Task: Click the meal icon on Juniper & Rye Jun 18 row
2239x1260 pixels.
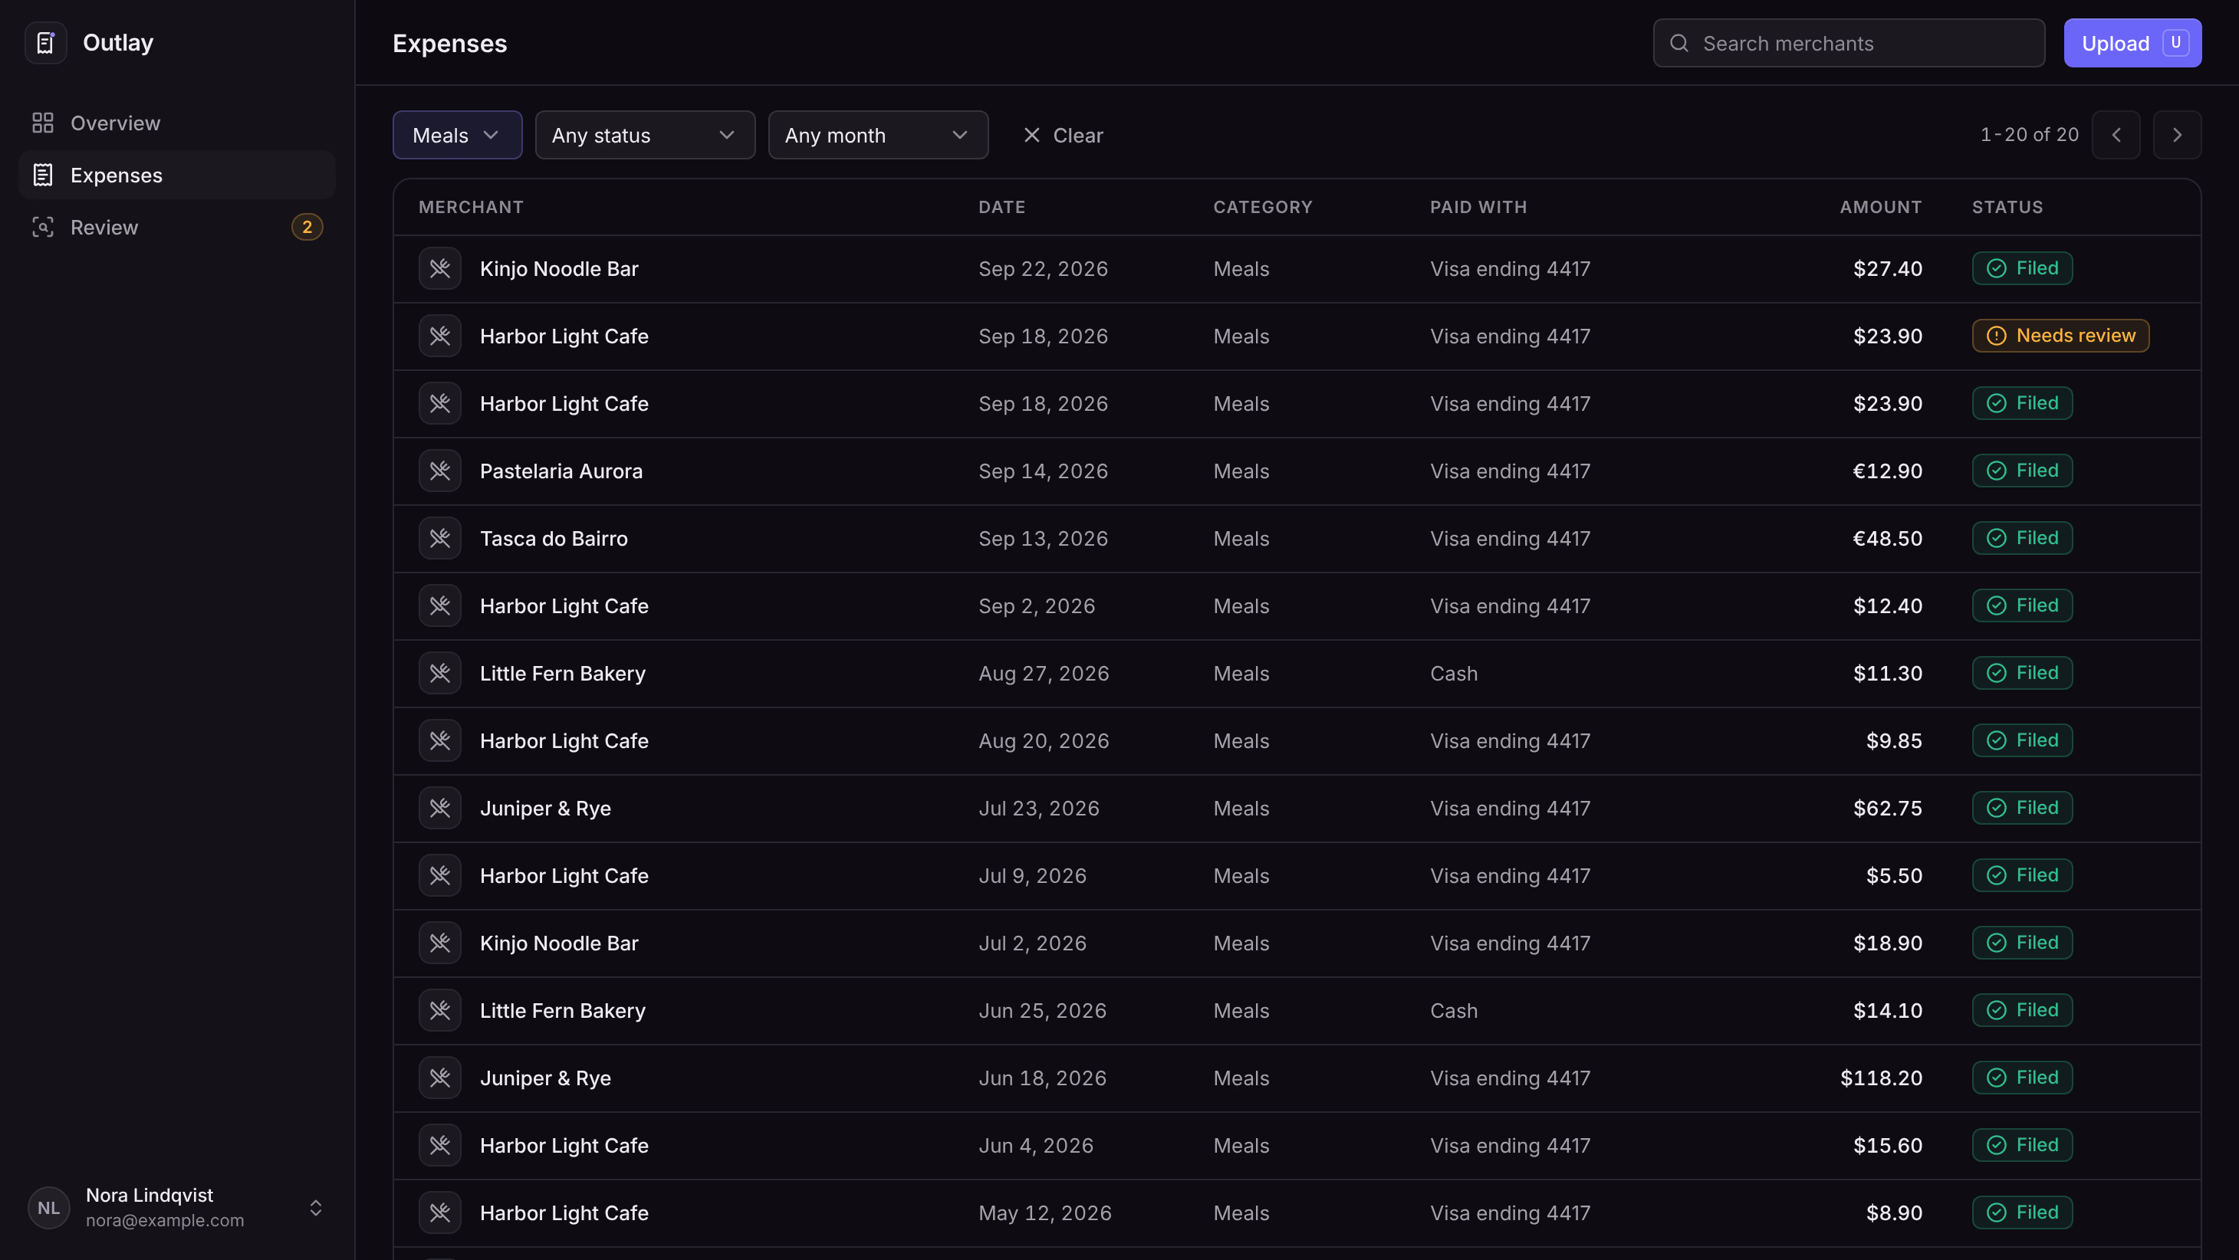Action: pos(440,1078)
